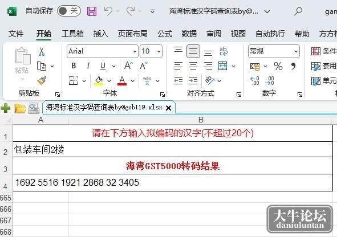
Task: Select cell containing 包装车间2楼
Action: [173, 149]
